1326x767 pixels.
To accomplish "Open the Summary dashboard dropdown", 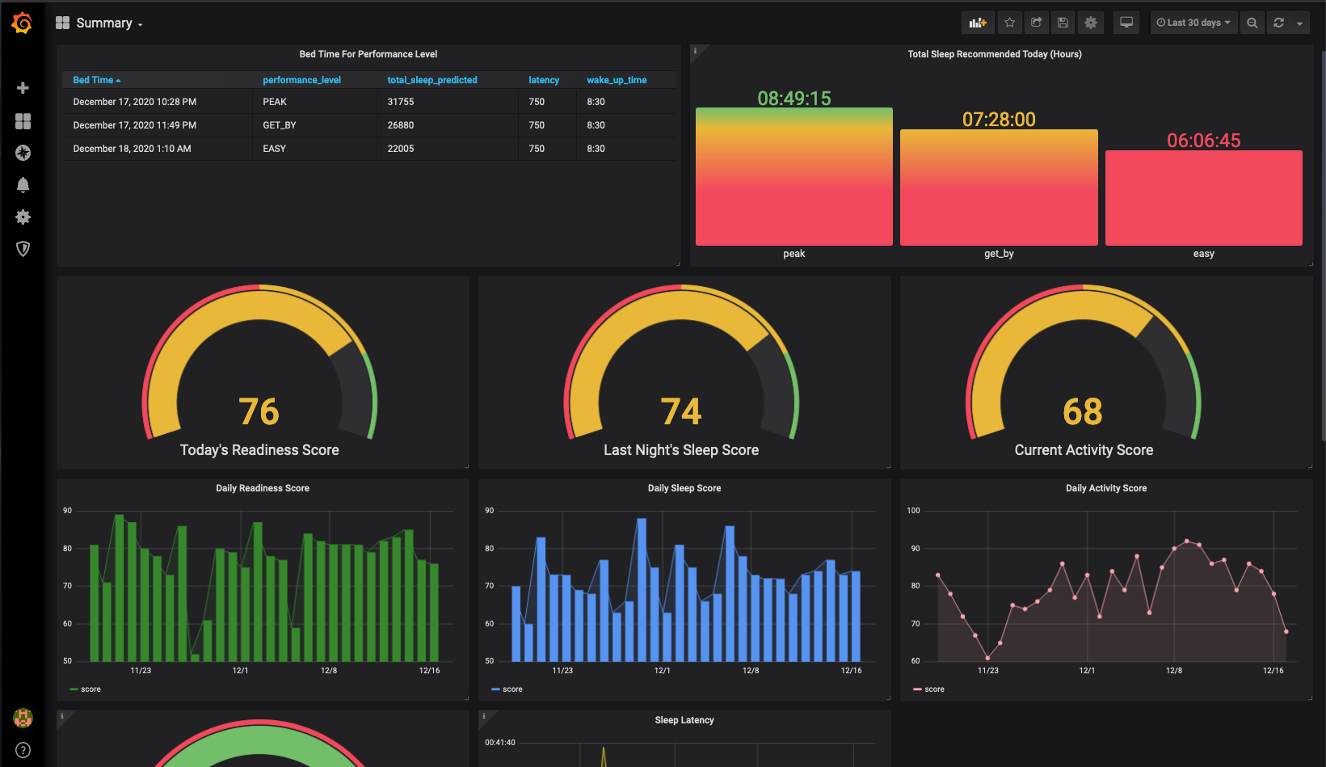I will [x=109, y=23].
